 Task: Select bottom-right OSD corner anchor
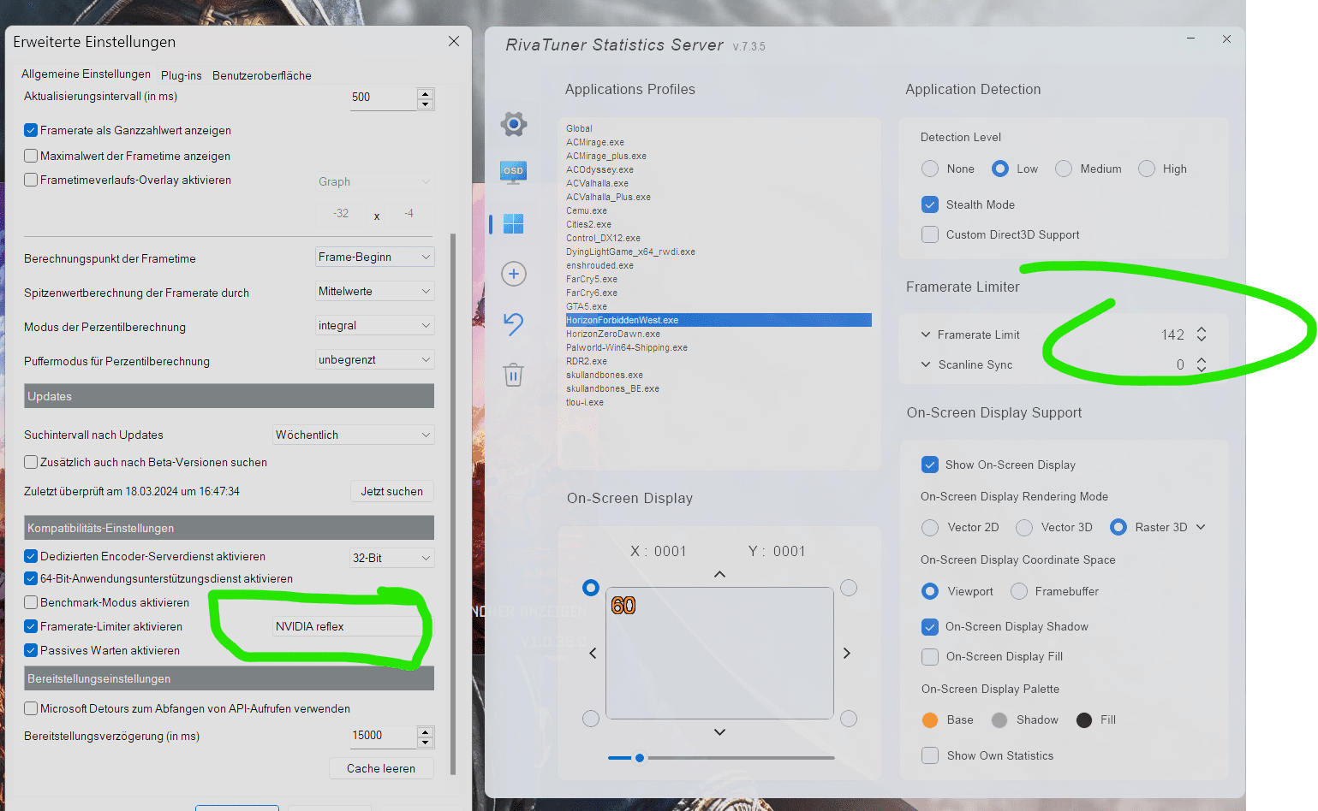tap(849, 719)
